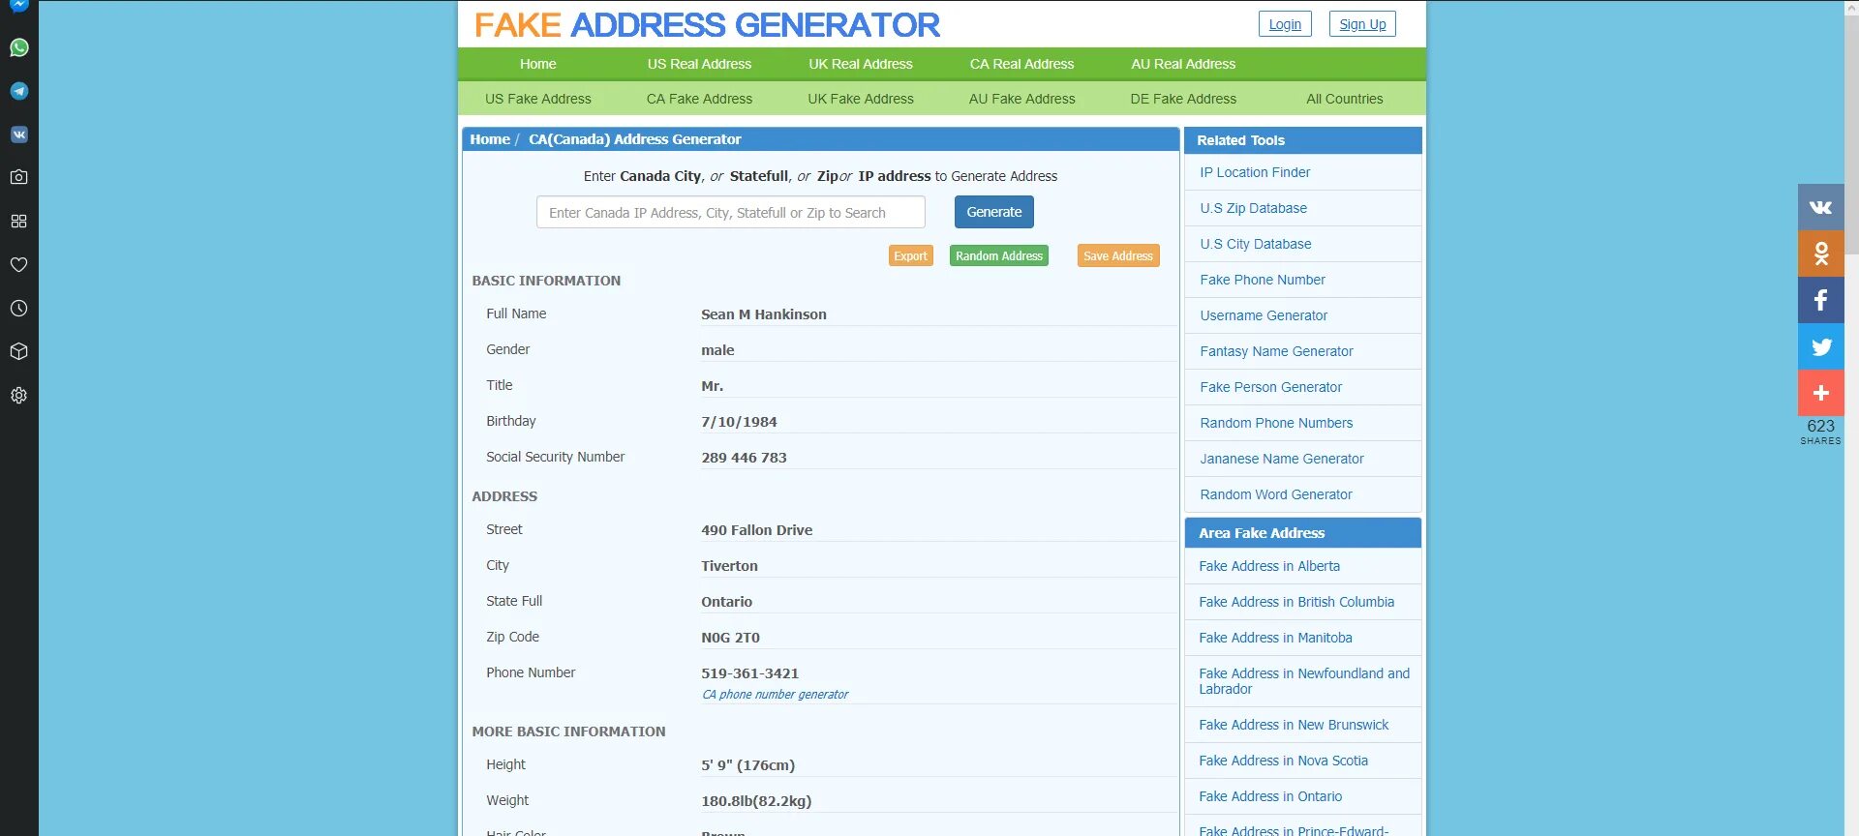The image size is (1859, 836).
Task: Open U.S City Database link
Action: [1256, 244]
